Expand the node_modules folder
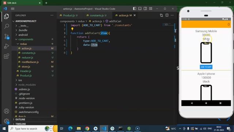 27,85
